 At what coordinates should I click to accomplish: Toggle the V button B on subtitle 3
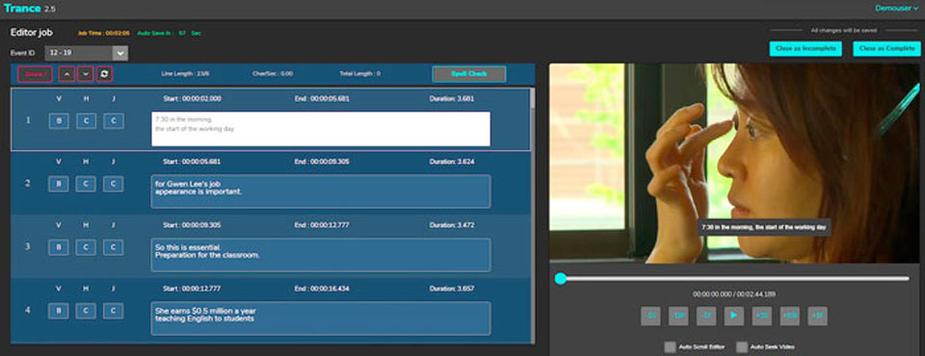59,247
